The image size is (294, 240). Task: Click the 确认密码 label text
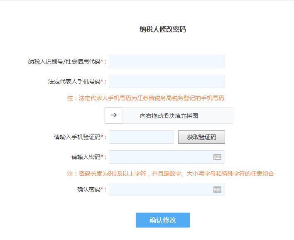click(x=89, y=189)
